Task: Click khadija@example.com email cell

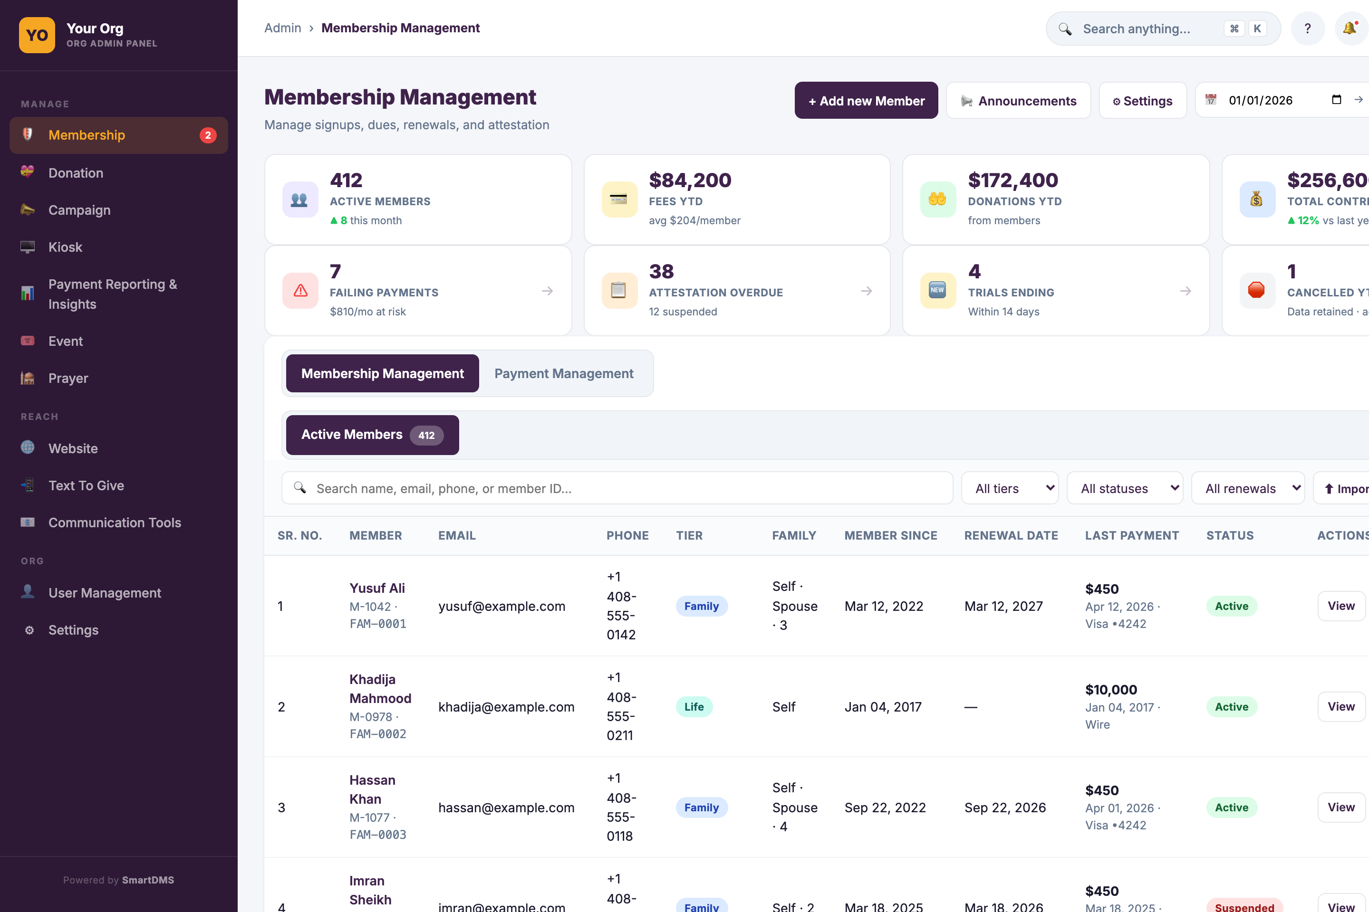Action: [506, 707]
